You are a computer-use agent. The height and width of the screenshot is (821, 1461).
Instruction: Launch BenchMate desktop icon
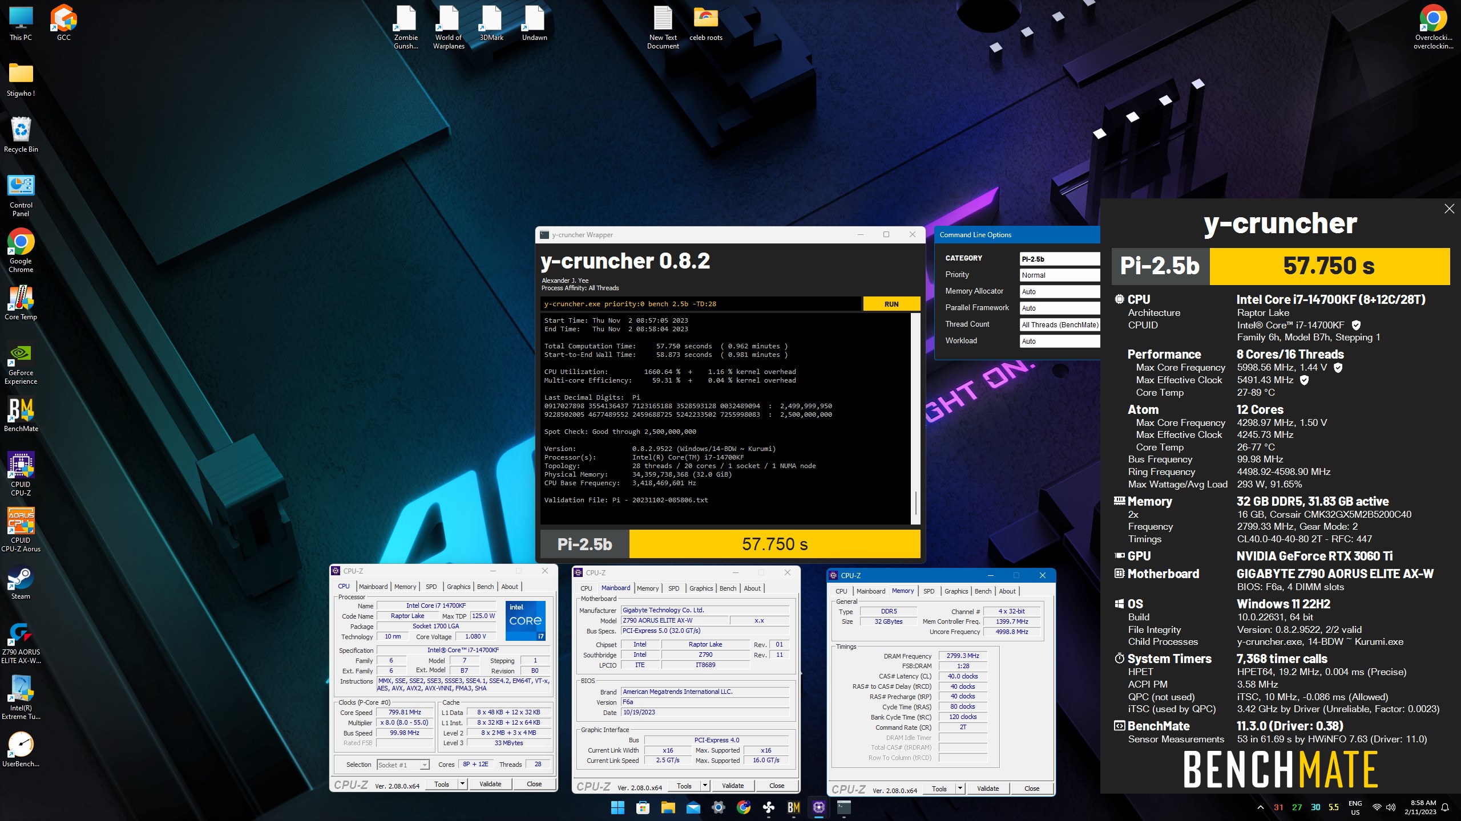point(21,414)
